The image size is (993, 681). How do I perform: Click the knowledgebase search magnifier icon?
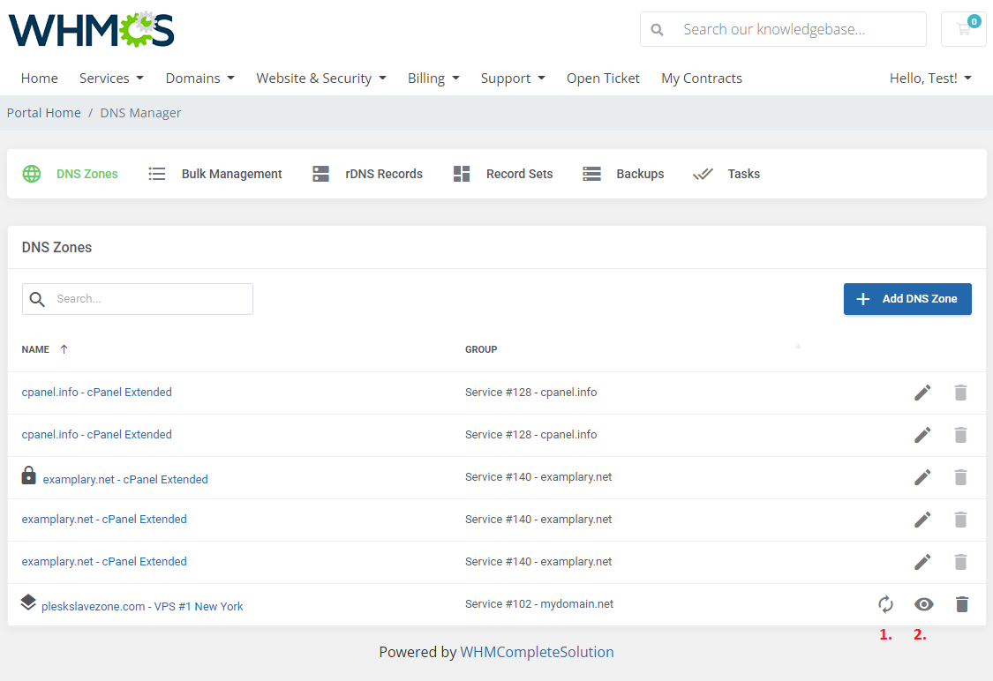[x=658, y=30]
